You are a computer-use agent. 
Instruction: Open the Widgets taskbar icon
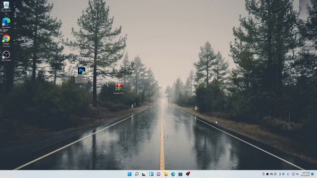click(151, 174)
